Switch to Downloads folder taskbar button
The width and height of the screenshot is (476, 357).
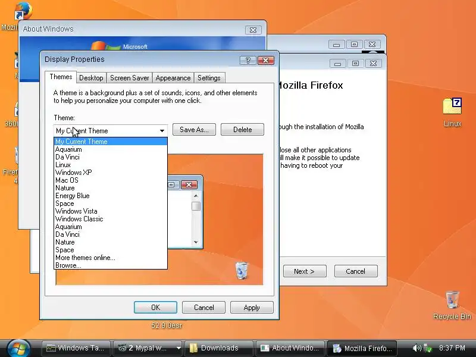click(218, 348)
